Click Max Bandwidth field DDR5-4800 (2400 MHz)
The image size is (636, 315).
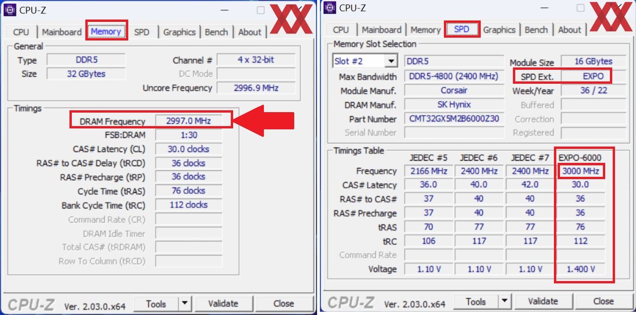coord(454,76)
